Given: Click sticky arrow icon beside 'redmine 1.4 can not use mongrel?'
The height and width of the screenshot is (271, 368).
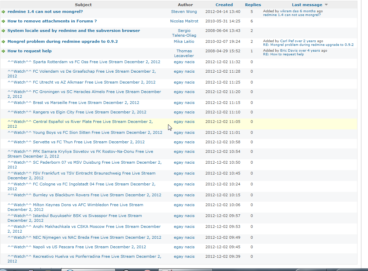Looking at the screenshot, I should (3, 12).
